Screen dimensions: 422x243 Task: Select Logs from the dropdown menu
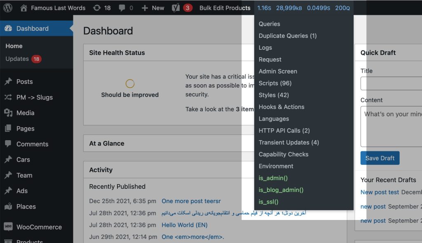(x=265, y=48)
